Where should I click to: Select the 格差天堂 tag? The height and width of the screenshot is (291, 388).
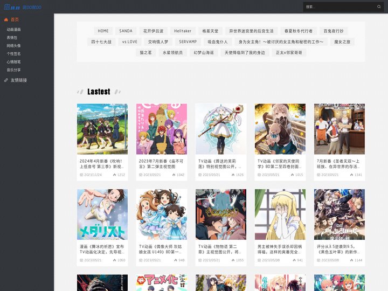pos(210,31)
